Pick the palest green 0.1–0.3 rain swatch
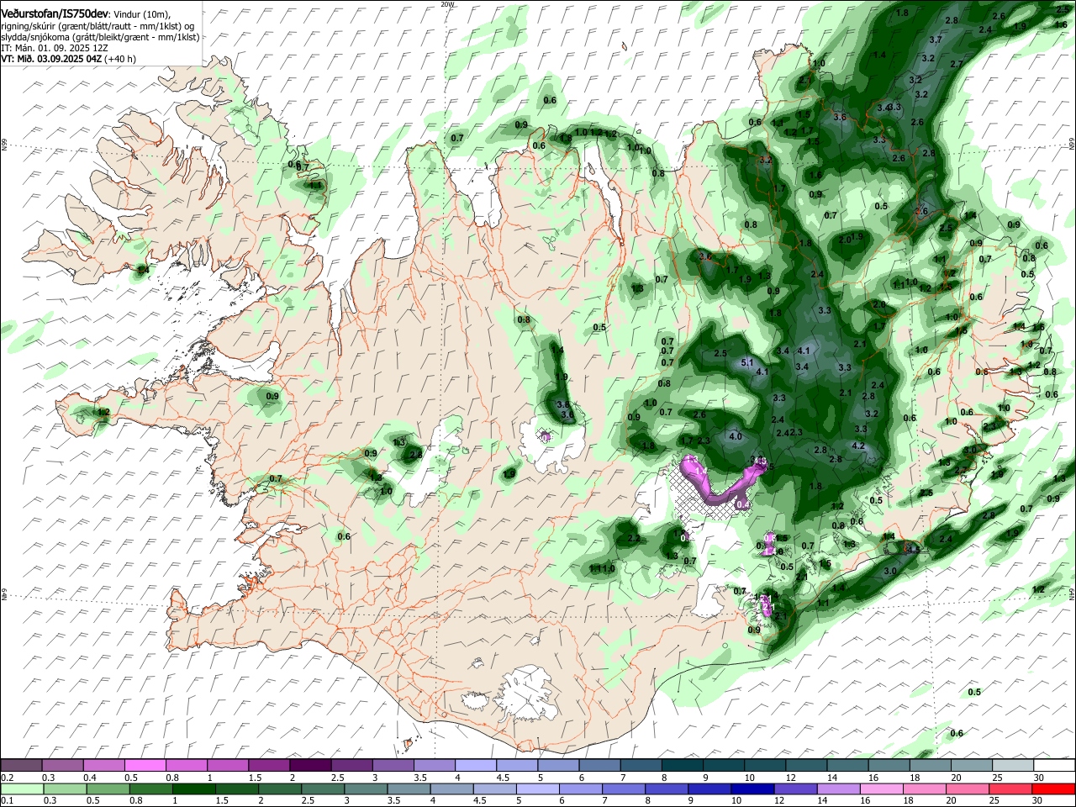The width and height of the screenshot is (1076, 807). pos(21,789)
